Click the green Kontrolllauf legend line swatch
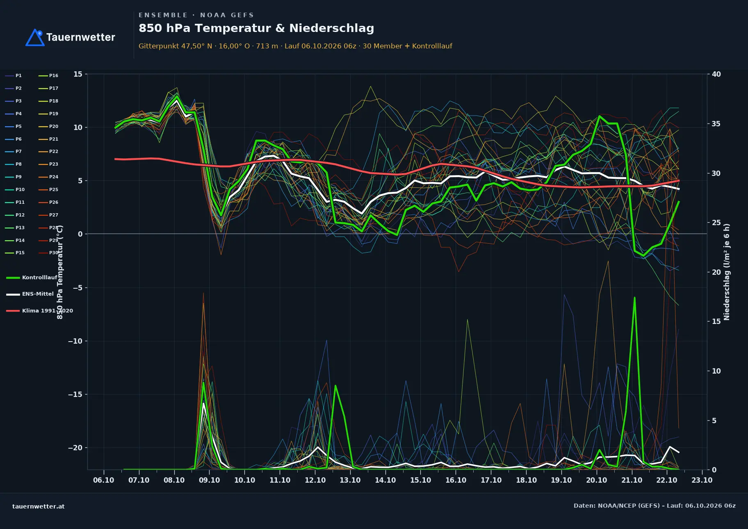Screen dimensions: 748x529 (13, 278)
